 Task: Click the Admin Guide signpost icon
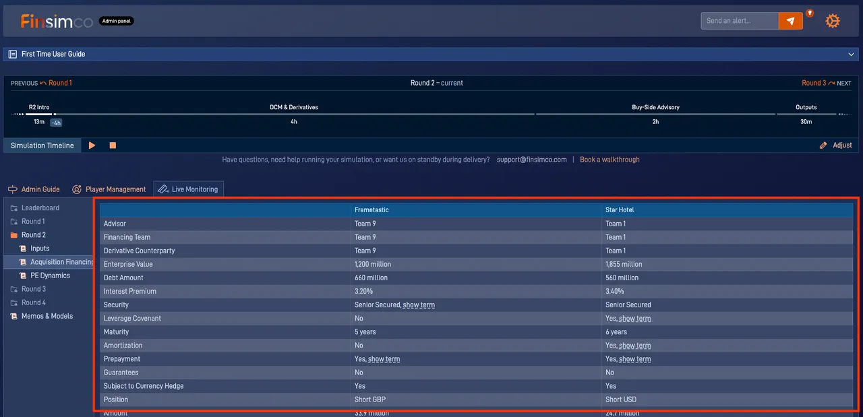point(13,189)
